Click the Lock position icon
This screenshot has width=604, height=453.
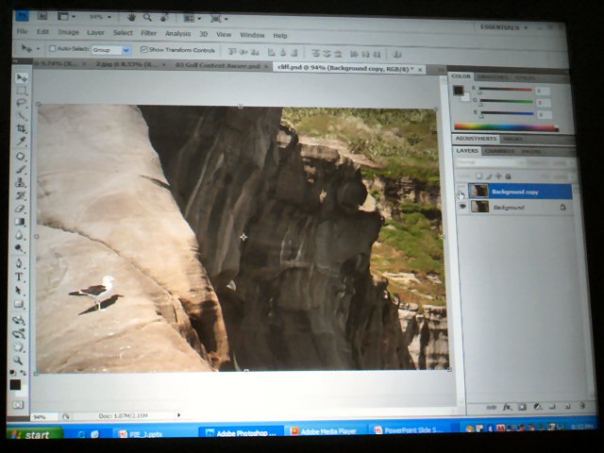498,176
